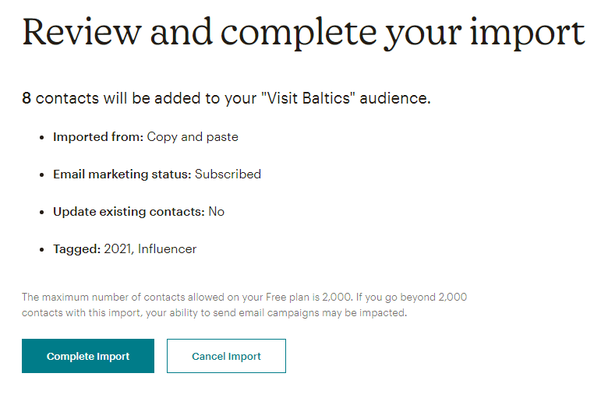
Task: Click the "Email marketing status:" label
Action: coord(122,174)
